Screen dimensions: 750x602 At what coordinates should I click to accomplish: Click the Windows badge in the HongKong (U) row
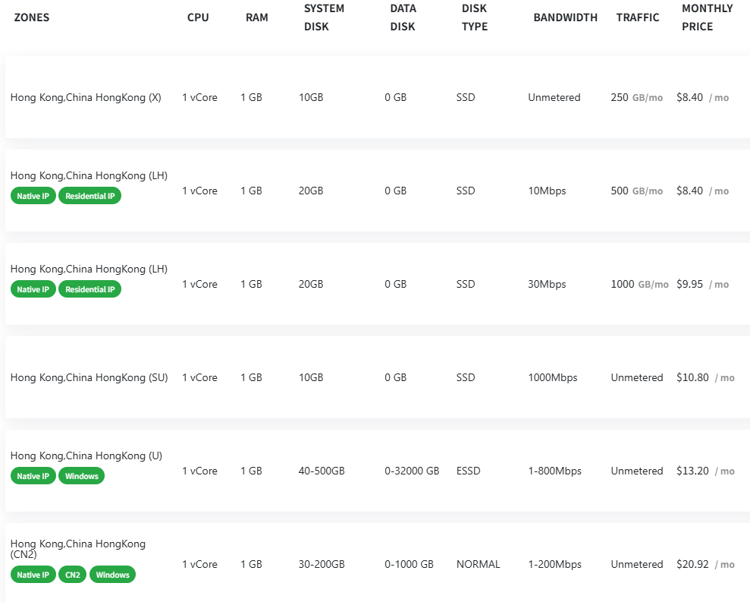point(81,476)
